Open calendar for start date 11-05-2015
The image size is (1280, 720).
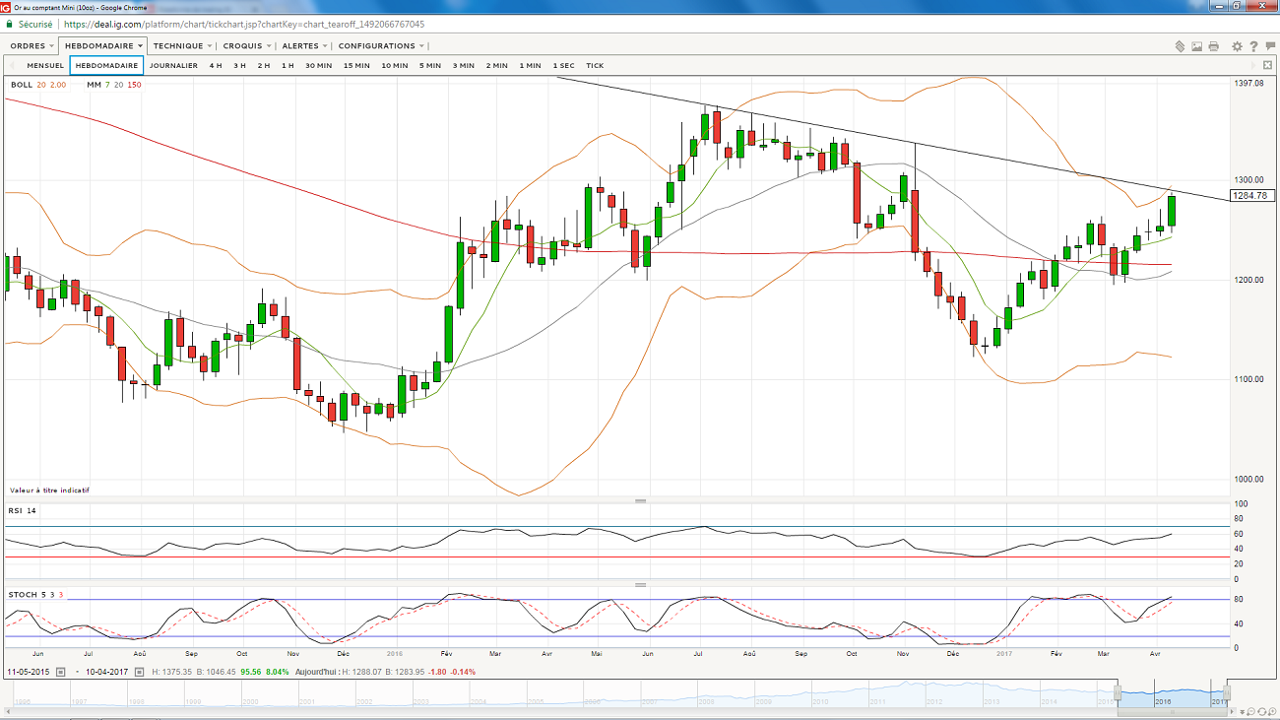click(59, 672)
